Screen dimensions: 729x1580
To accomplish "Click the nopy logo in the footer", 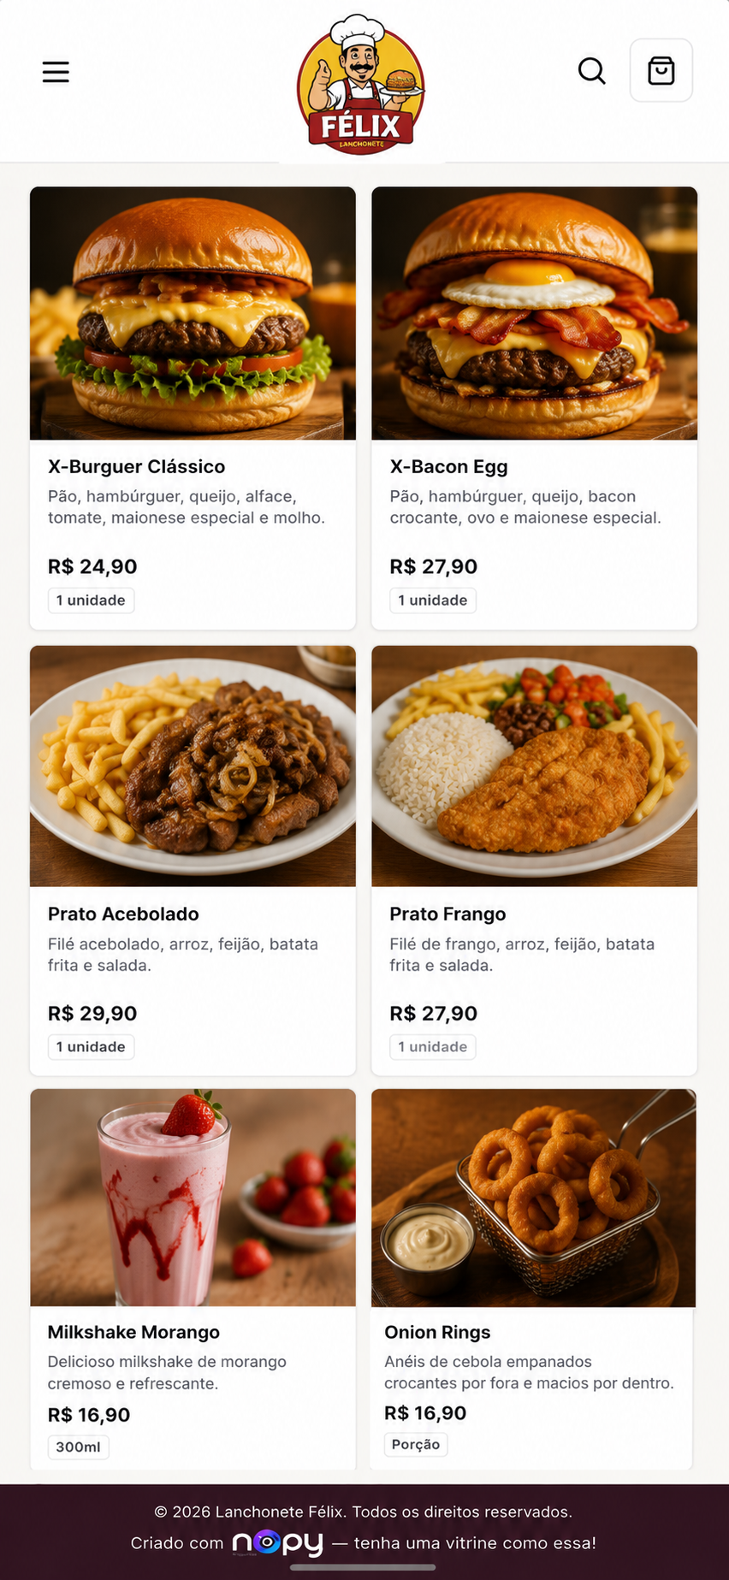I will pos(278,1542).
